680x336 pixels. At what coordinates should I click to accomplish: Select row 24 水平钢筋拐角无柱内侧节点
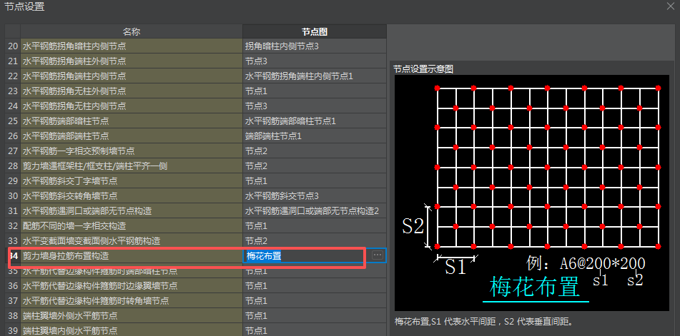click(x=132, y=106)
